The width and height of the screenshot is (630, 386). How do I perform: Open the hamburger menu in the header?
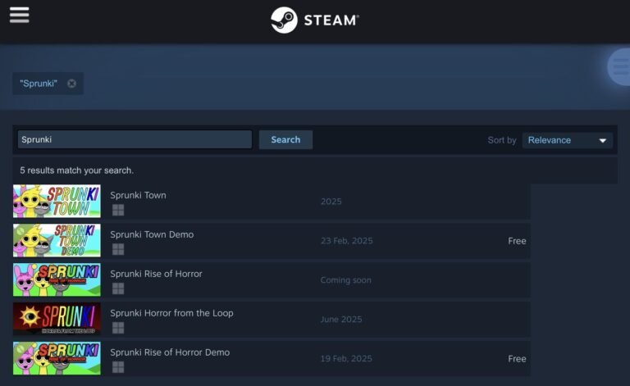point(20,16)
